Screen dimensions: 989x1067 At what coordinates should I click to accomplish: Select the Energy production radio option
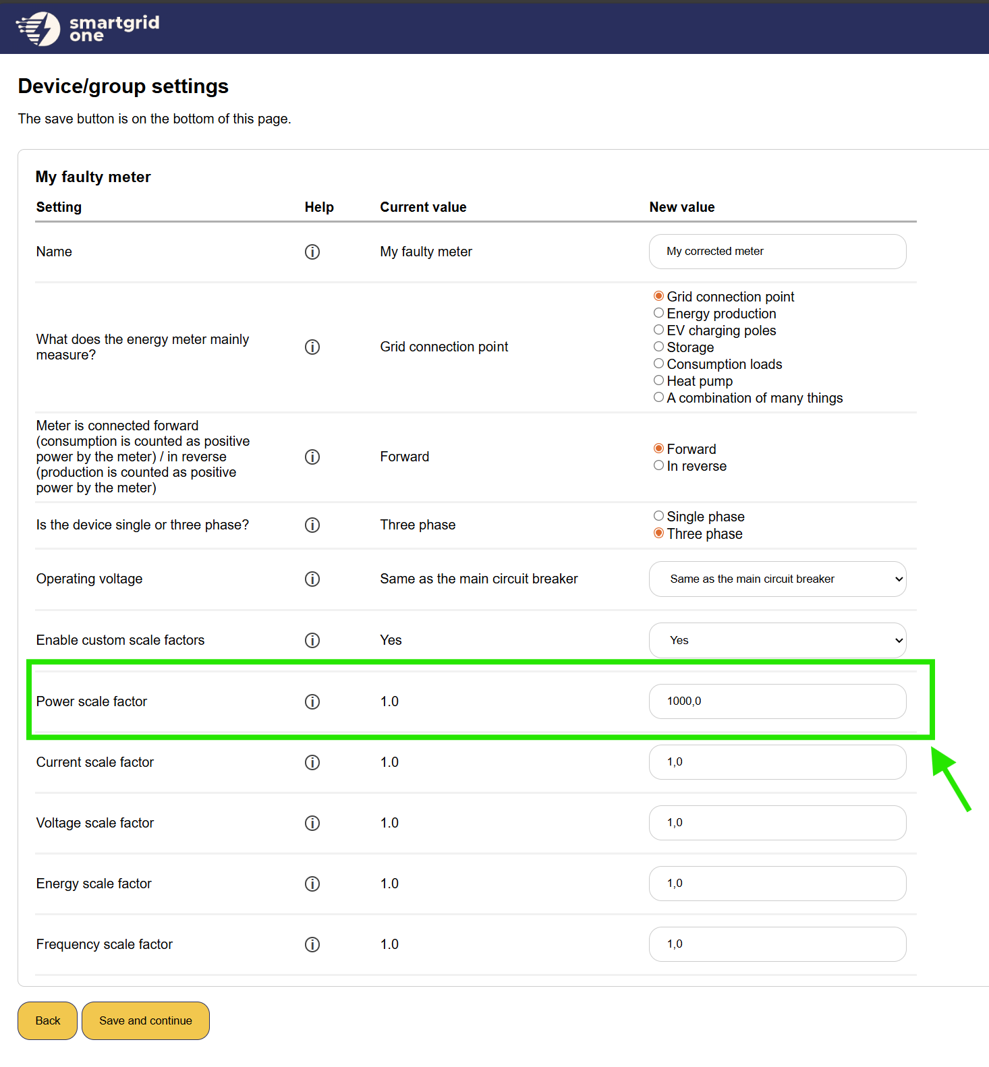[658, 313]
